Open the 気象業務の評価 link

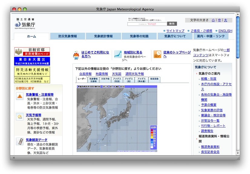212,110
